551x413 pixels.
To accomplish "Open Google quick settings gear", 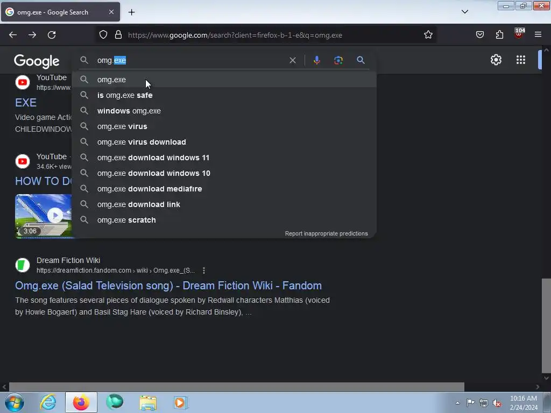I will [496, 60].
